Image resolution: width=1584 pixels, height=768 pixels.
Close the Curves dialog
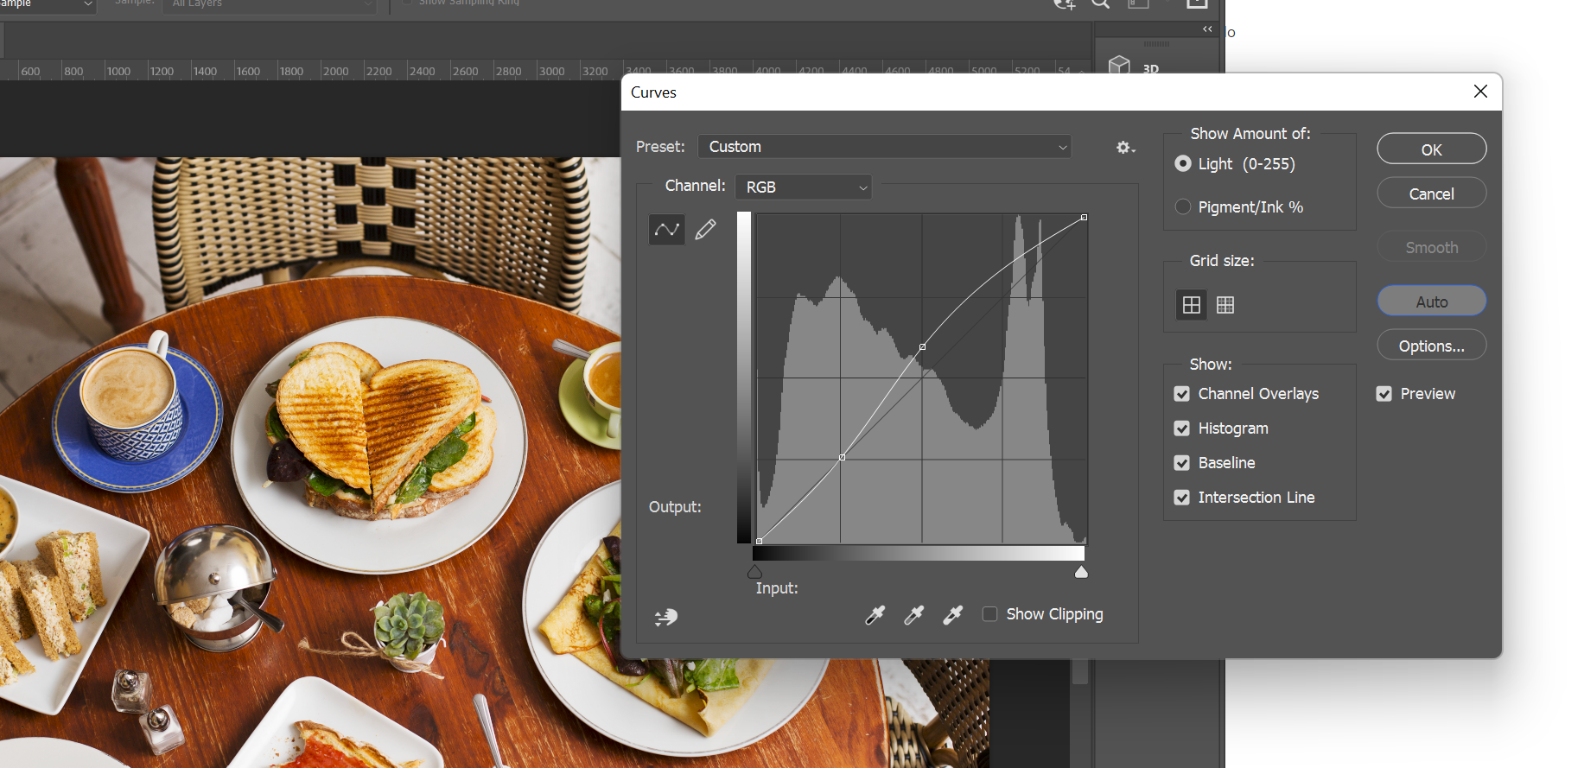tap(1480, 92)
